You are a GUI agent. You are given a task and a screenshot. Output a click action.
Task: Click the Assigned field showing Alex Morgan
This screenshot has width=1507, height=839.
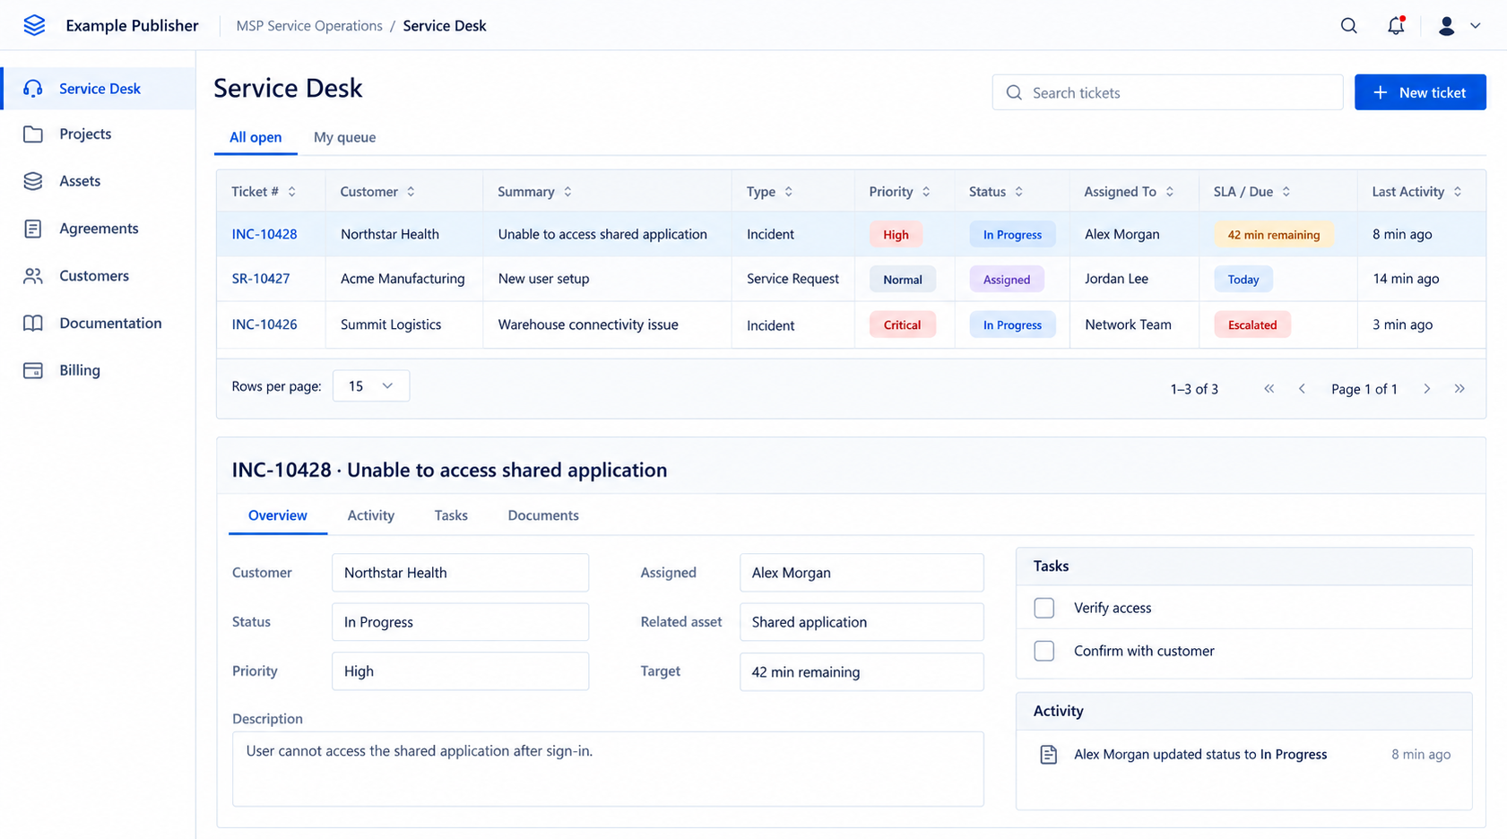click(x=862, y=573)
